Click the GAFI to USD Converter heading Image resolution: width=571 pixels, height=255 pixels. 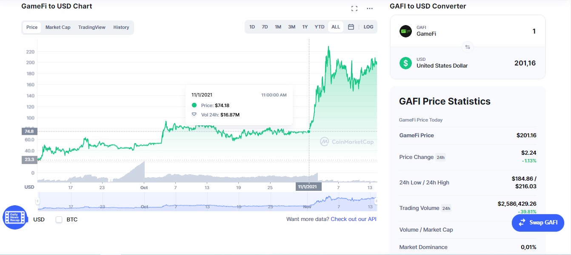428,6
